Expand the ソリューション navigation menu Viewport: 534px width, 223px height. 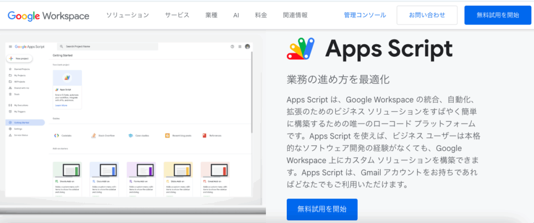coord(127,15)
